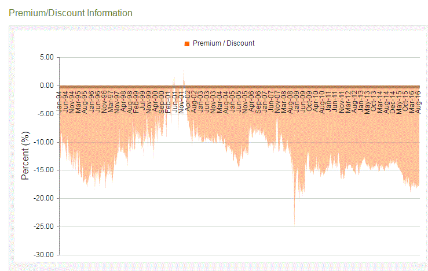Screen dimensions: 428x271
Task: Click the premium peak above the zero line
Action: click(184, 72)
